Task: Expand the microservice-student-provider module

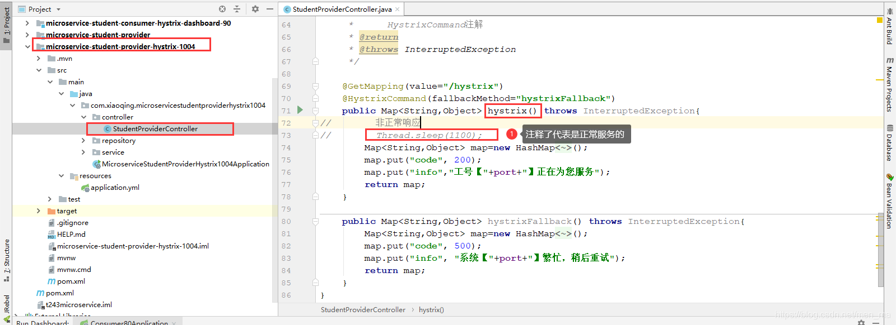Action: (27, 35)
